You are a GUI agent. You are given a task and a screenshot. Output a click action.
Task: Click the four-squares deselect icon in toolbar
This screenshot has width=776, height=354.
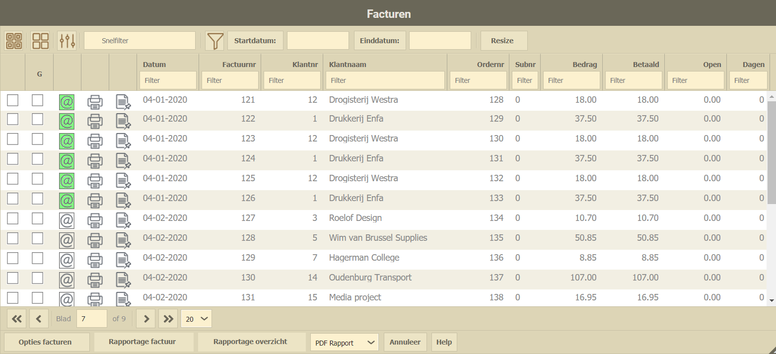(40, 41)
